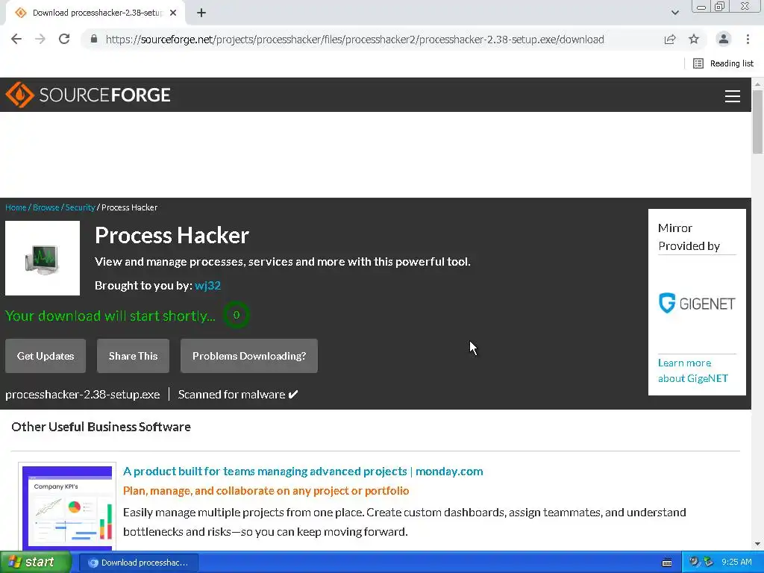Open the Security breadcrumb link
The height and width of the screenshot is (573, 764).
80,207
